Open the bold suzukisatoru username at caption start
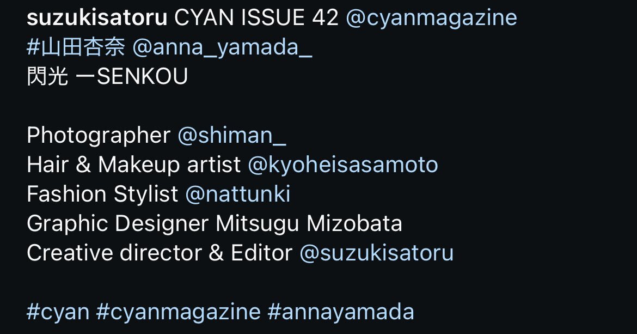 click(97, 18)
